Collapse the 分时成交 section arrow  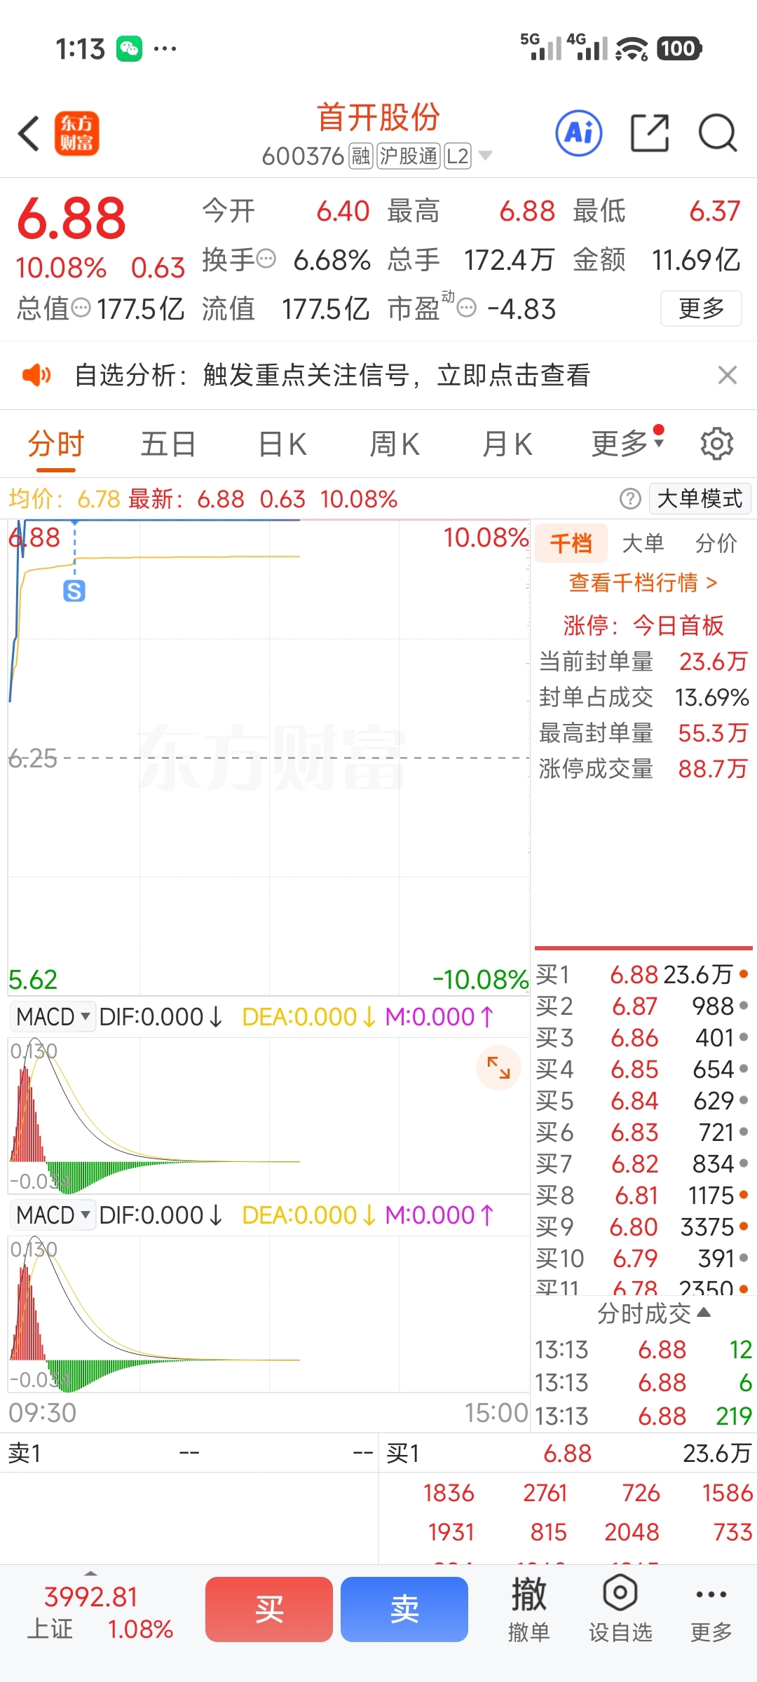[704, 1313]
